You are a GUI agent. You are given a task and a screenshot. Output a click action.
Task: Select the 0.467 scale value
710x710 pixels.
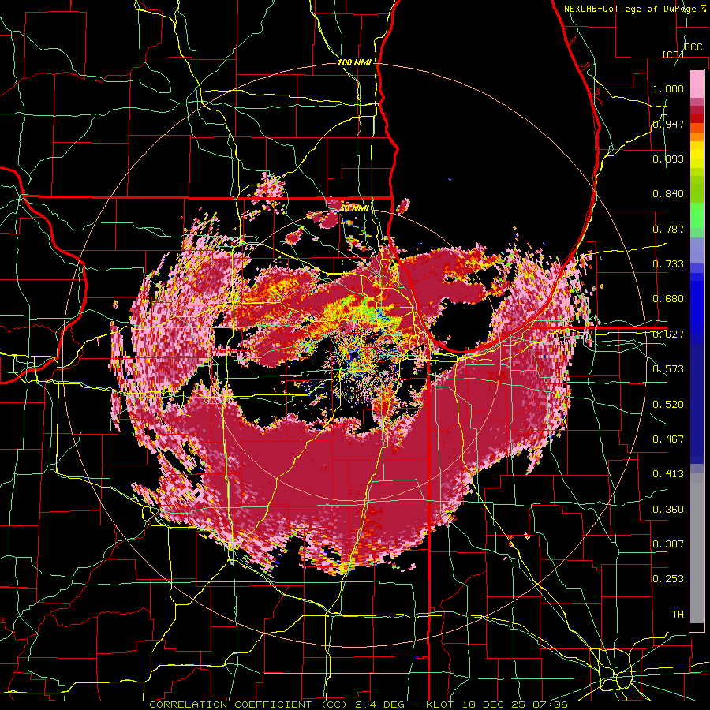pos(668,439)
